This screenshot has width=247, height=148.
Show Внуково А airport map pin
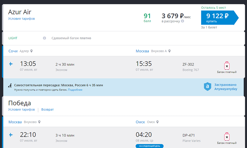(x=170, y=51)
